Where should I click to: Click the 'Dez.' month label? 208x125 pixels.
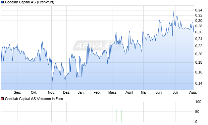(66, 92)
